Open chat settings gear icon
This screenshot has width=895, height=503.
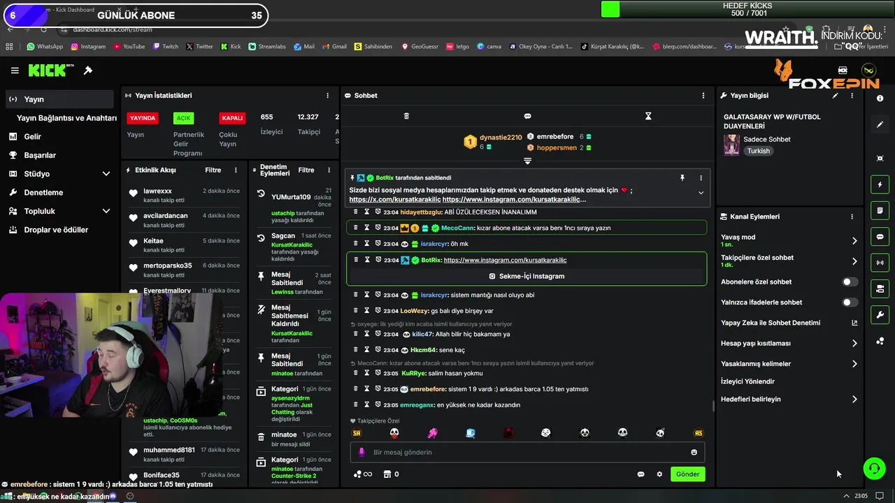pos(659,474)
